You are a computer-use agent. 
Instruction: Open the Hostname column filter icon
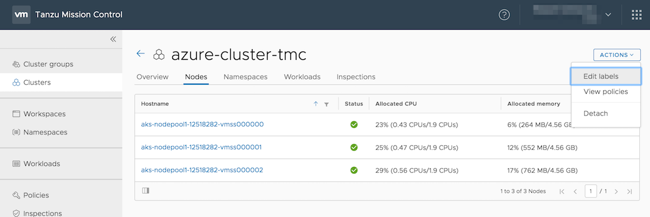(326, 104)
